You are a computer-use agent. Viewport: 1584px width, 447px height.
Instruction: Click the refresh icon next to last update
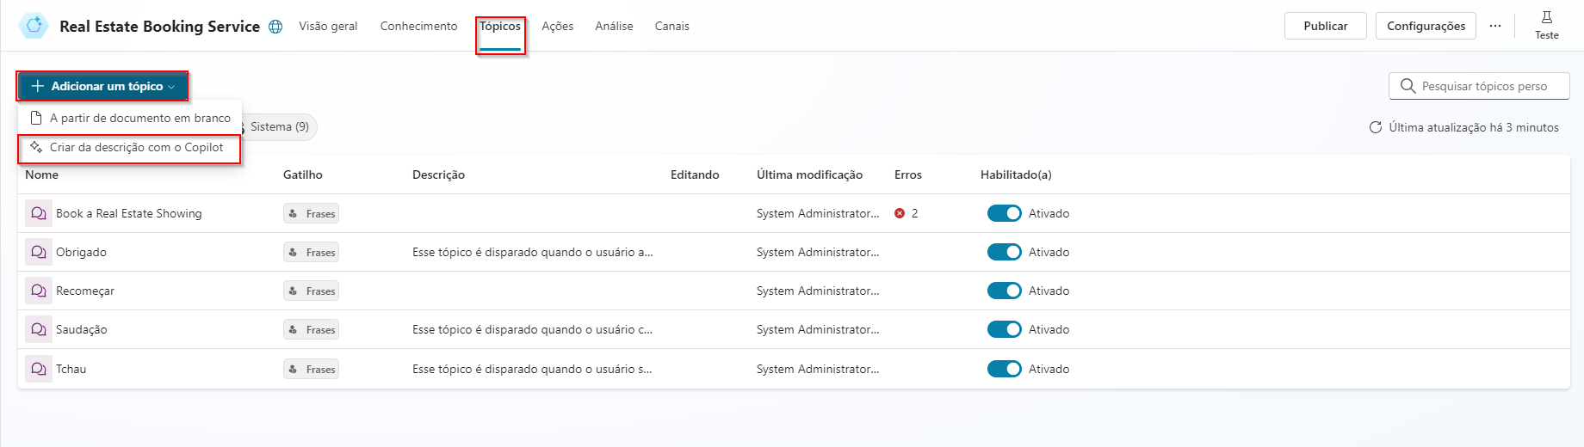pyautogui.click(x=1375, y=127)
